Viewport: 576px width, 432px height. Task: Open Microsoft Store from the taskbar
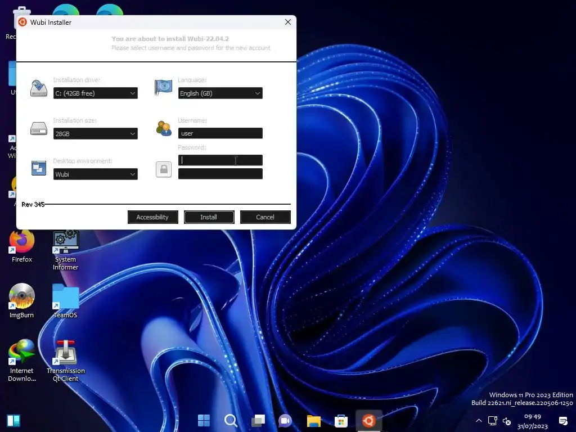(341, 420)
